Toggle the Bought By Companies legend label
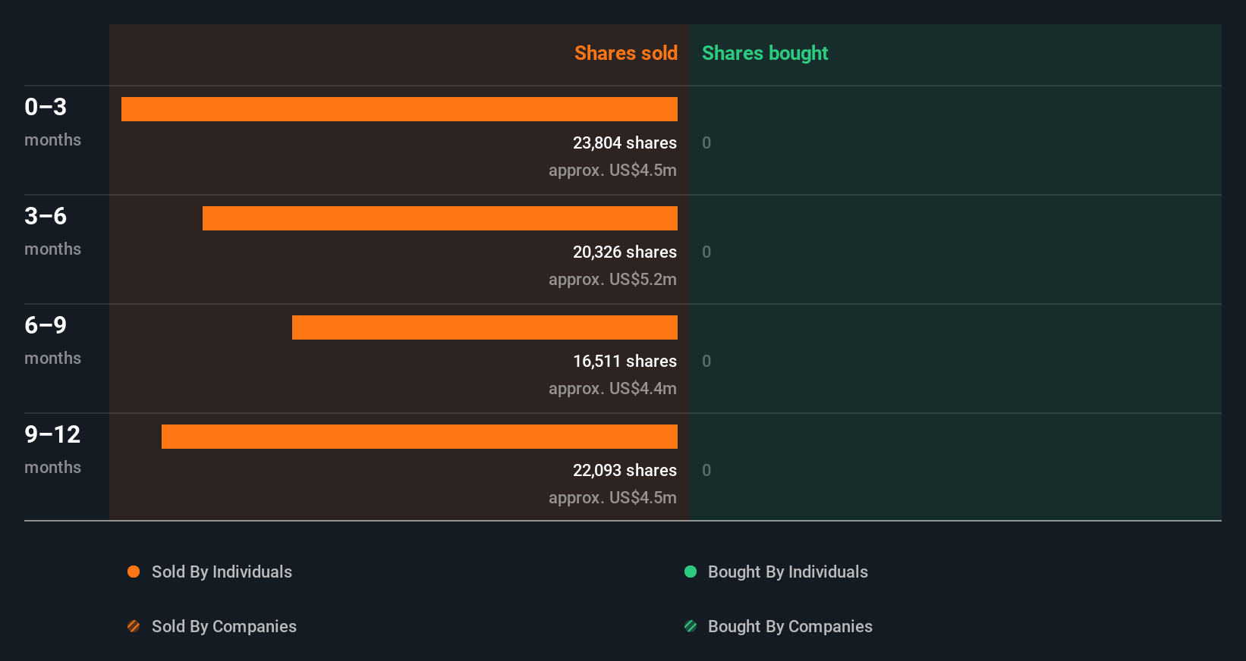This screenshot has width=1246, height=661. [790, 626]
